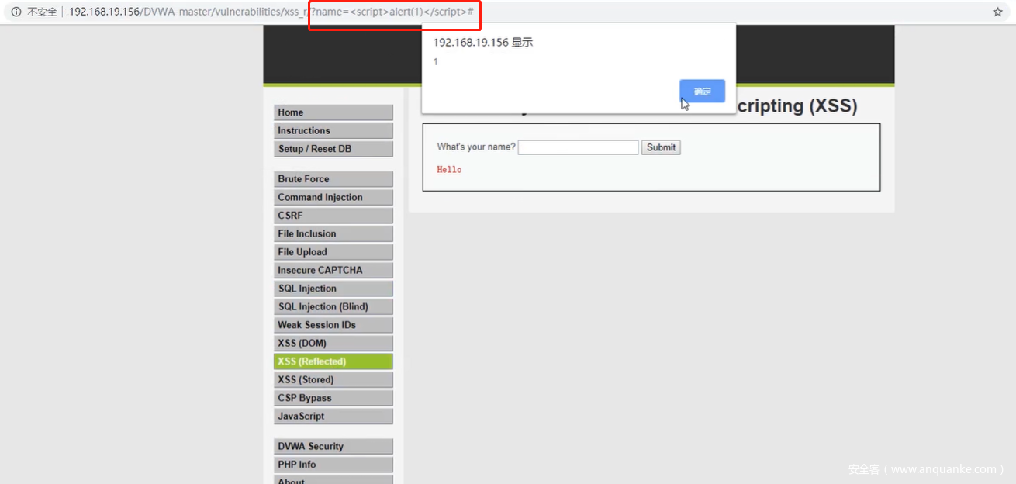Click the Submit button
Viewport: 1016px width, 484px height.
click(x=661, y=147)
